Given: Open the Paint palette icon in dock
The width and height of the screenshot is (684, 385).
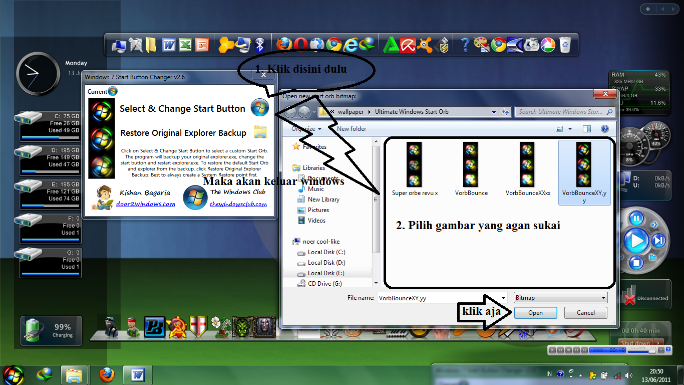Looking at the screenshot, I should tap(481, 45).
